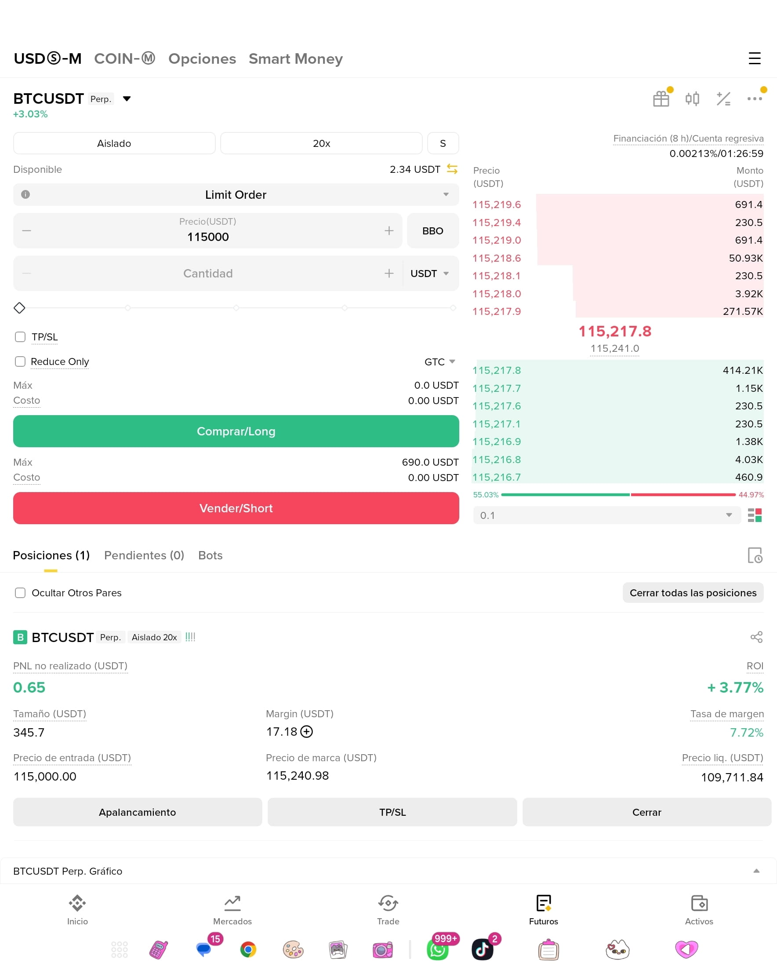The width and height of the screenshot is (777, 971).
Task: Set TP/SL for the BTCUSDT position
Action: 392,812
